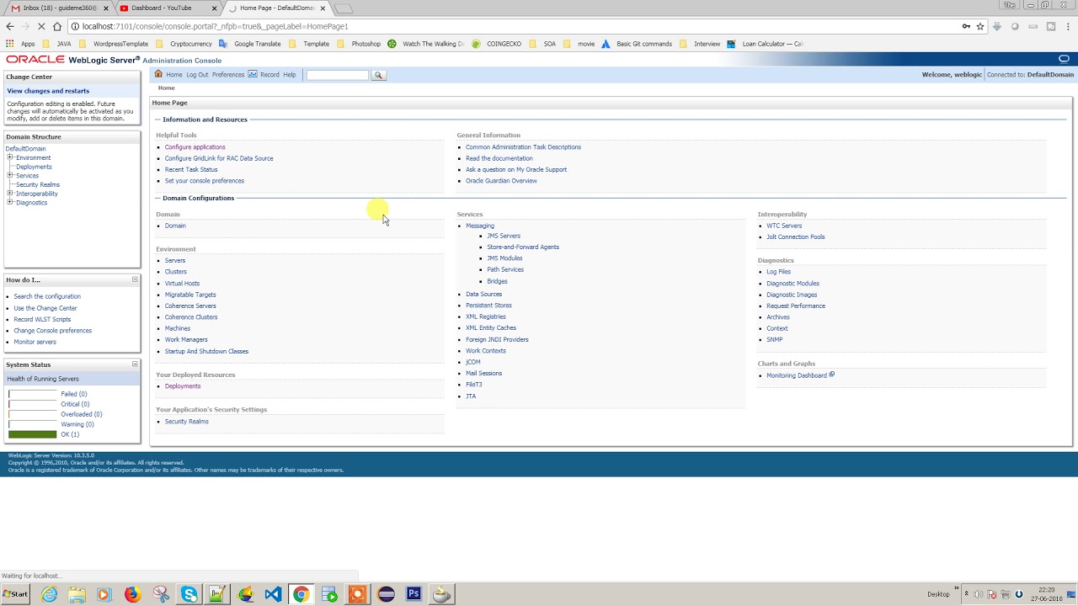Switch to Chrome in the taskbar

click(x=301, y=594)
